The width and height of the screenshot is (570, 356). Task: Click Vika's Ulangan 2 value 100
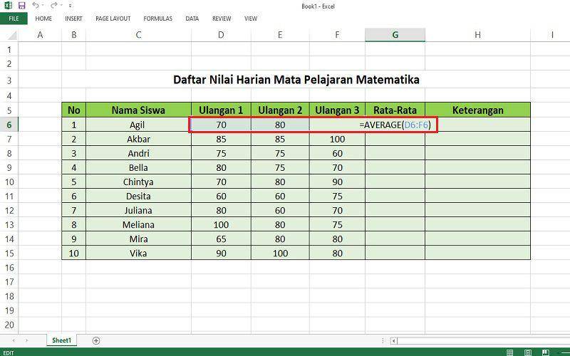point(280,253)
